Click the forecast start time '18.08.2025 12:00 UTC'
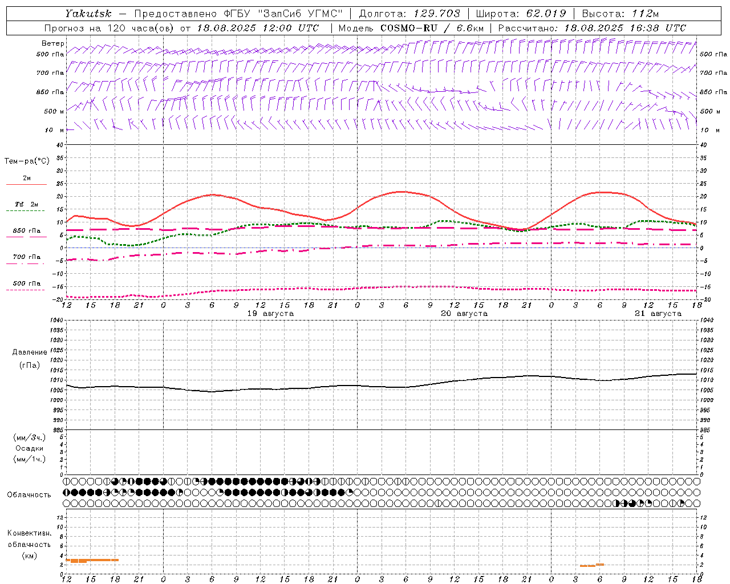 (x=258, y=28)
